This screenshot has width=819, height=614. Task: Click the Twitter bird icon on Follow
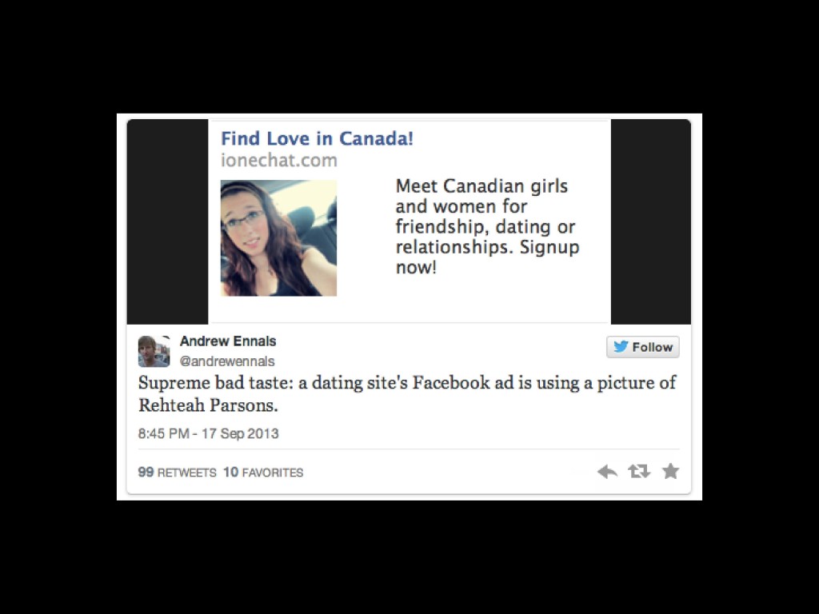pos(621,347)
